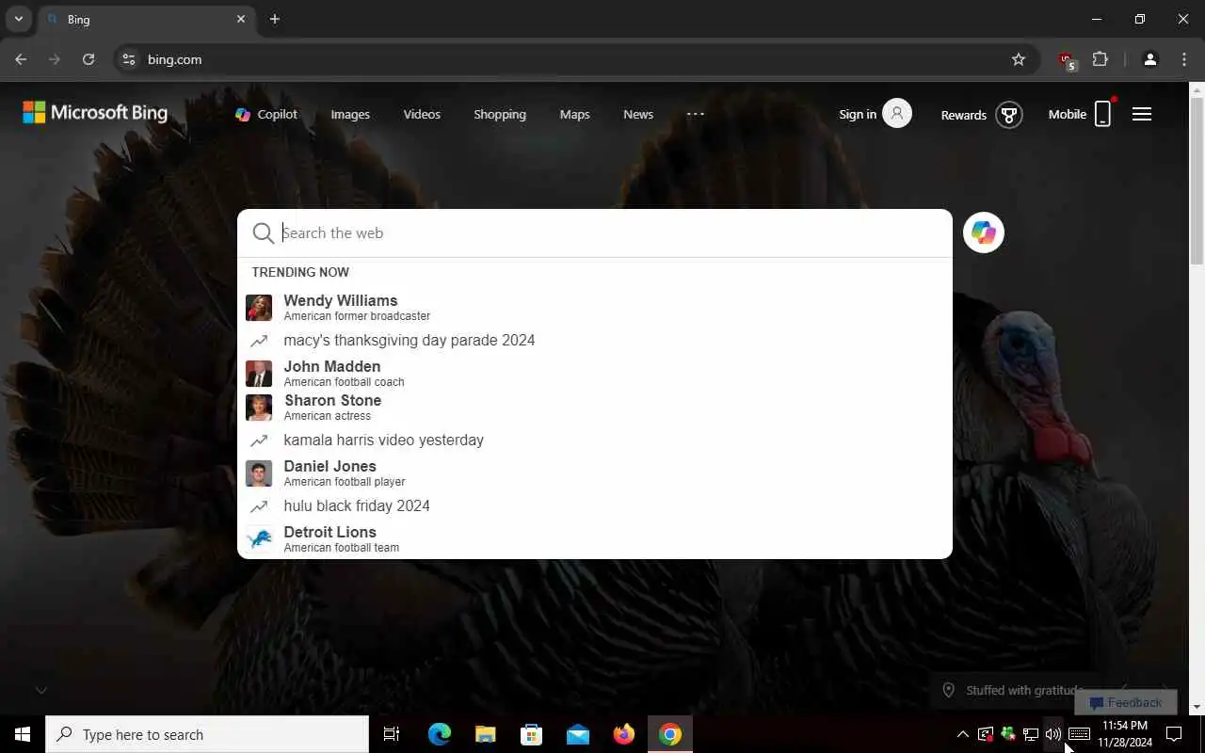
Task: Close the Bing tab
Action: coord(241,19)
